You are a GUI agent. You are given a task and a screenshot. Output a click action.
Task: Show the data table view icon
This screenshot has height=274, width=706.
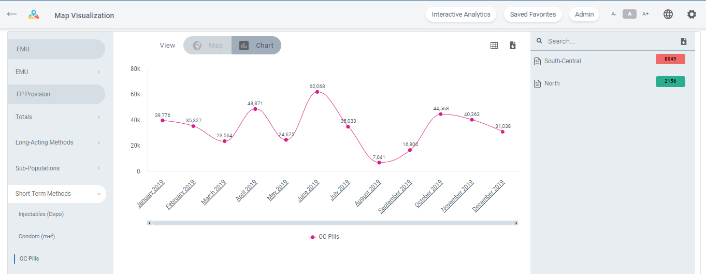tap(494, 46)
